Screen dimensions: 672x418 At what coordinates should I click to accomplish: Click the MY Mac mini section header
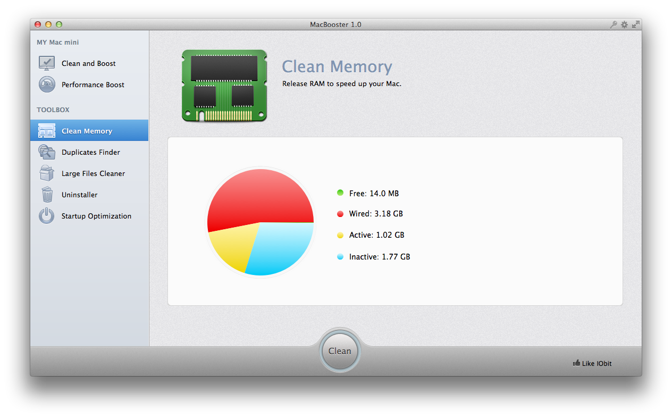58,43
